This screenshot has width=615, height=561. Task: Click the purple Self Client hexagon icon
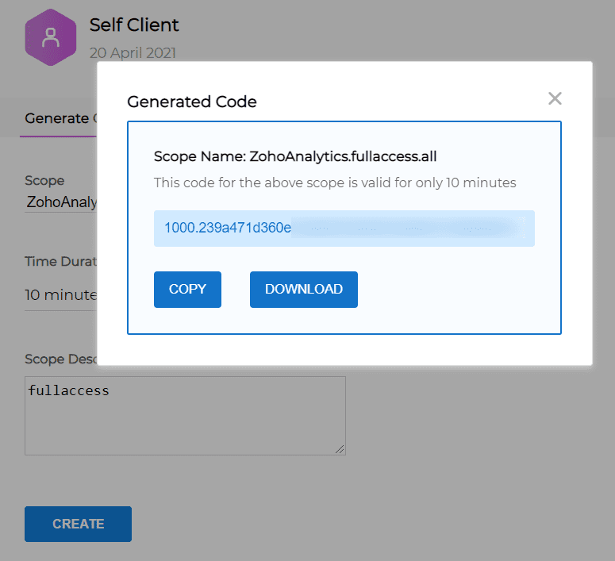(51, 38)
